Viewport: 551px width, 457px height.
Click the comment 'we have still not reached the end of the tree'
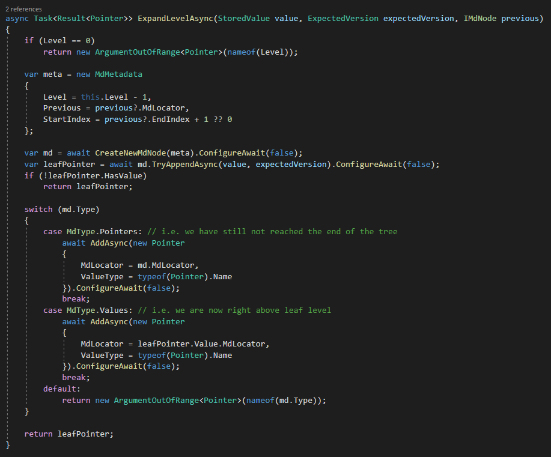(291, 231)
